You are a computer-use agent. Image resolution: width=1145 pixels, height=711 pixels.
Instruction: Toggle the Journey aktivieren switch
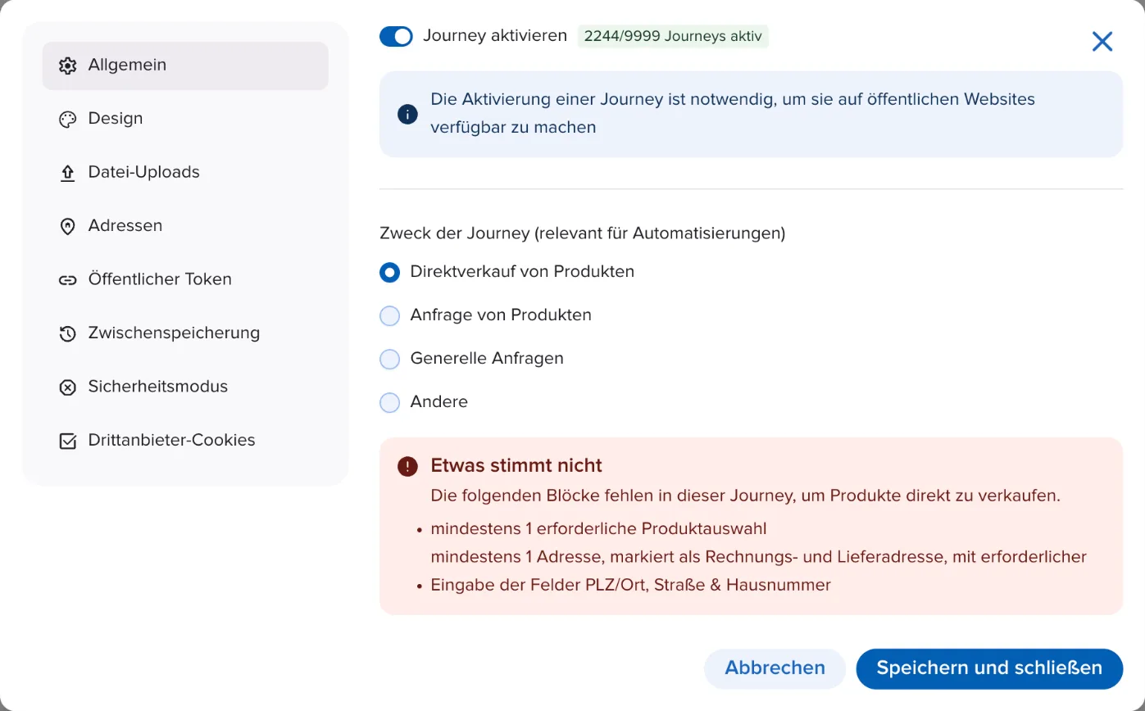pos(396,36)
